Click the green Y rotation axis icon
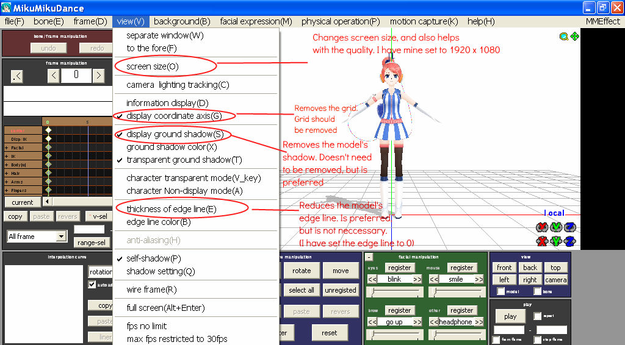625x345 pixels. [555, 227]
